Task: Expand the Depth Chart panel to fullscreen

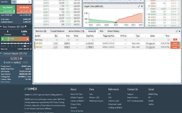Action: (139, 6)
